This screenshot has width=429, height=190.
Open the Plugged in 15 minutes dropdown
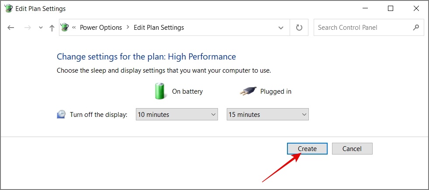[x=267, y=114]
